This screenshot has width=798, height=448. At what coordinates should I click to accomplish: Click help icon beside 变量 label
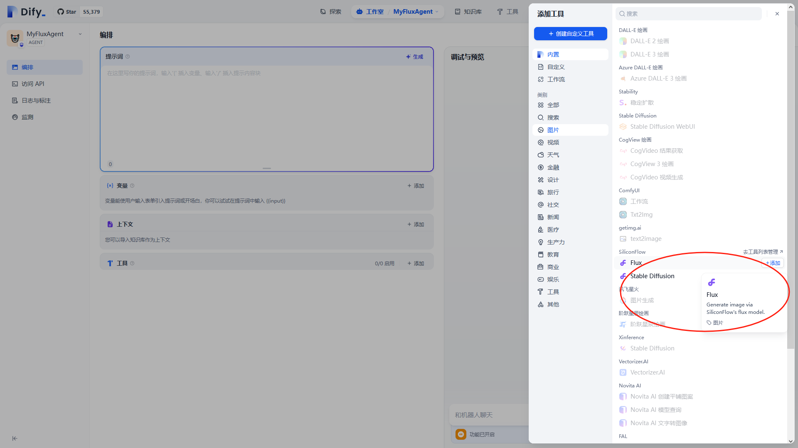pos(132,186)
